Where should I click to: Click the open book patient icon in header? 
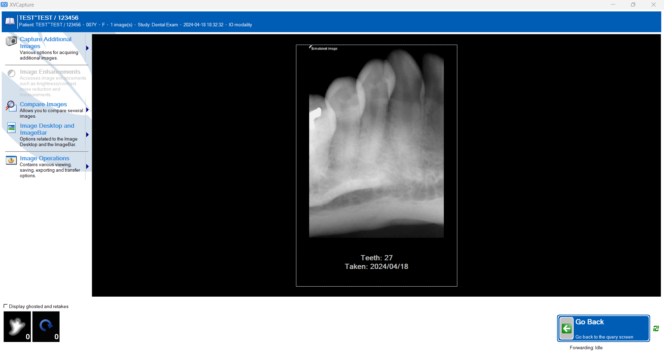[x=10, y=21]
